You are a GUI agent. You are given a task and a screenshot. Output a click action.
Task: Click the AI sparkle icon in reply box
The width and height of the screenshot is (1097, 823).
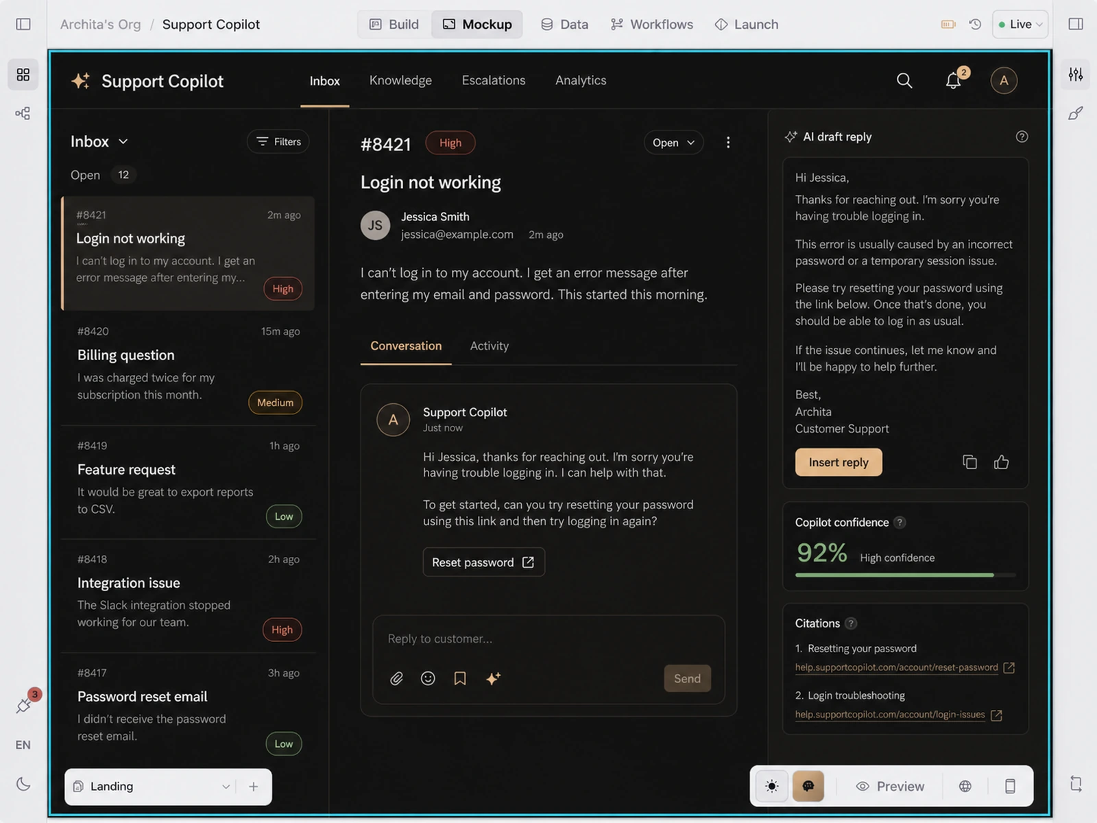coord(493,679)
